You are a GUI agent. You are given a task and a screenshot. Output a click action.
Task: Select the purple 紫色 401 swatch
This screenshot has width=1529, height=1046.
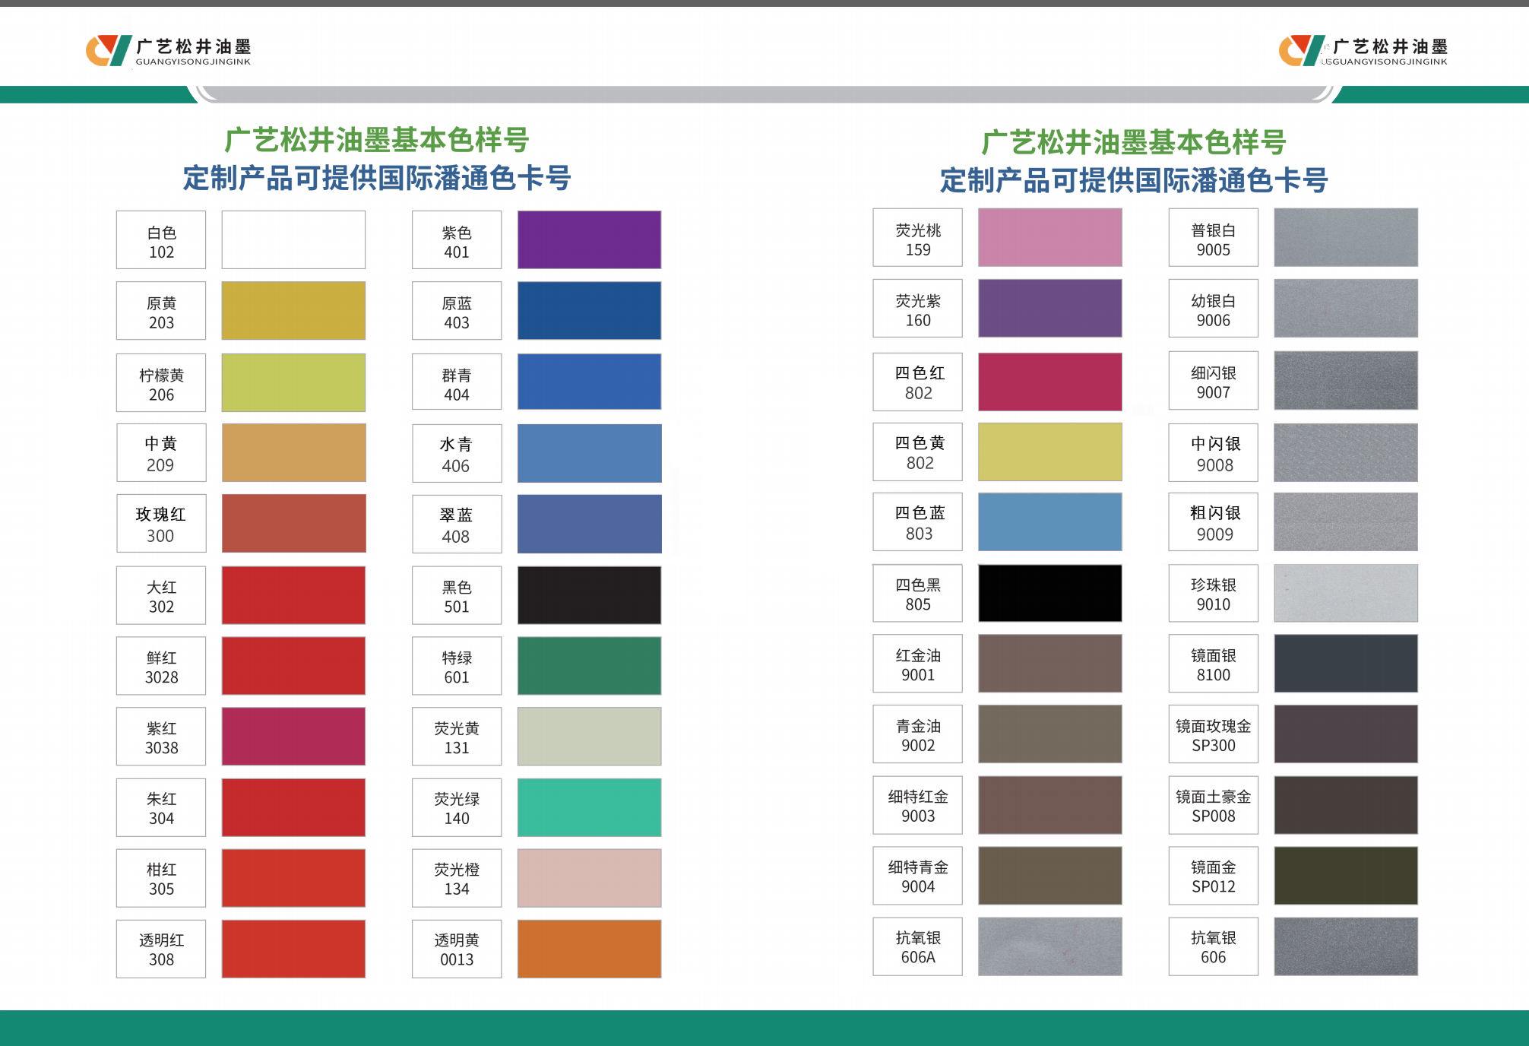(x=589, y=239)
